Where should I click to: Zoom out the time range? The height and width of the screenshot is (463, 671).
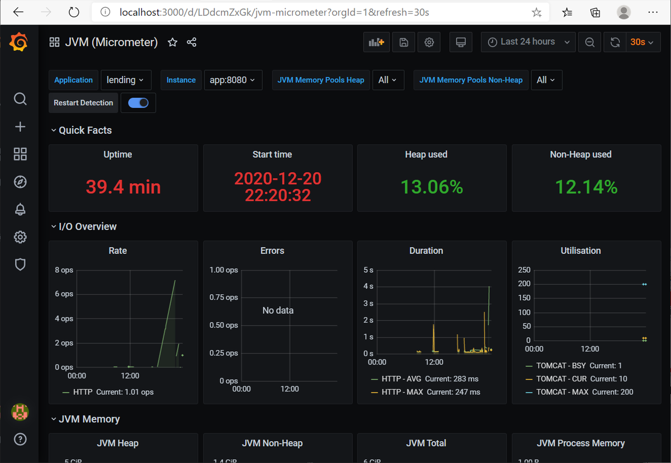click(589, 42)
